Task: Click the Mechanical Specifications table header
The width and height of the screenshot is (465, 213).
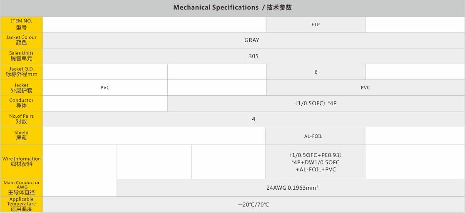Action: [x=232, y=7]
